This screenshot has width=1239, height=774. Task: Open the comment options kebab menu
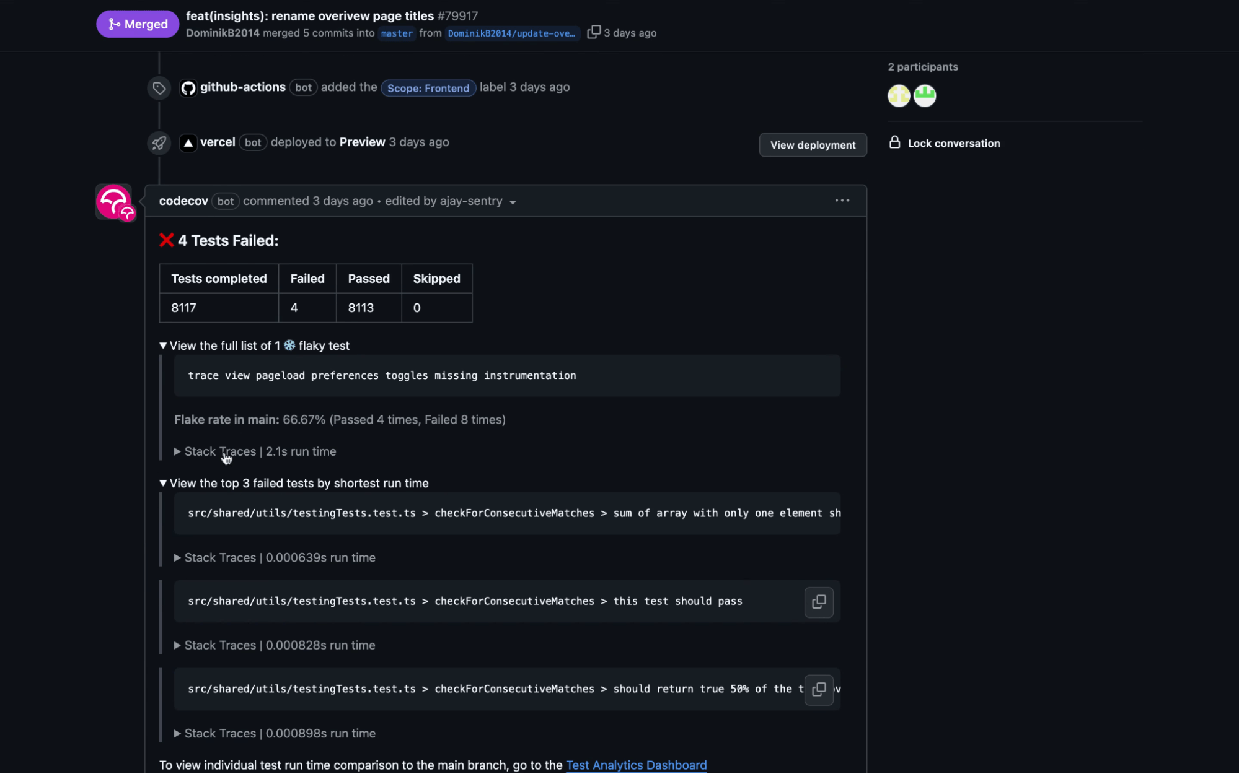[x=842, y=200]
